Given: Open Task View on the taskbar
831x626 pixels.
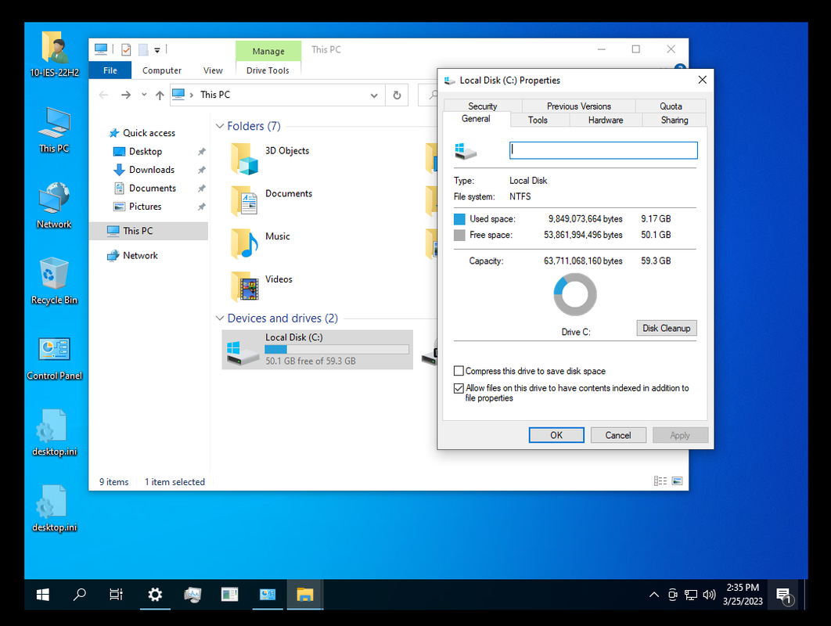Looking at the screenshot, I should [116, 595].
